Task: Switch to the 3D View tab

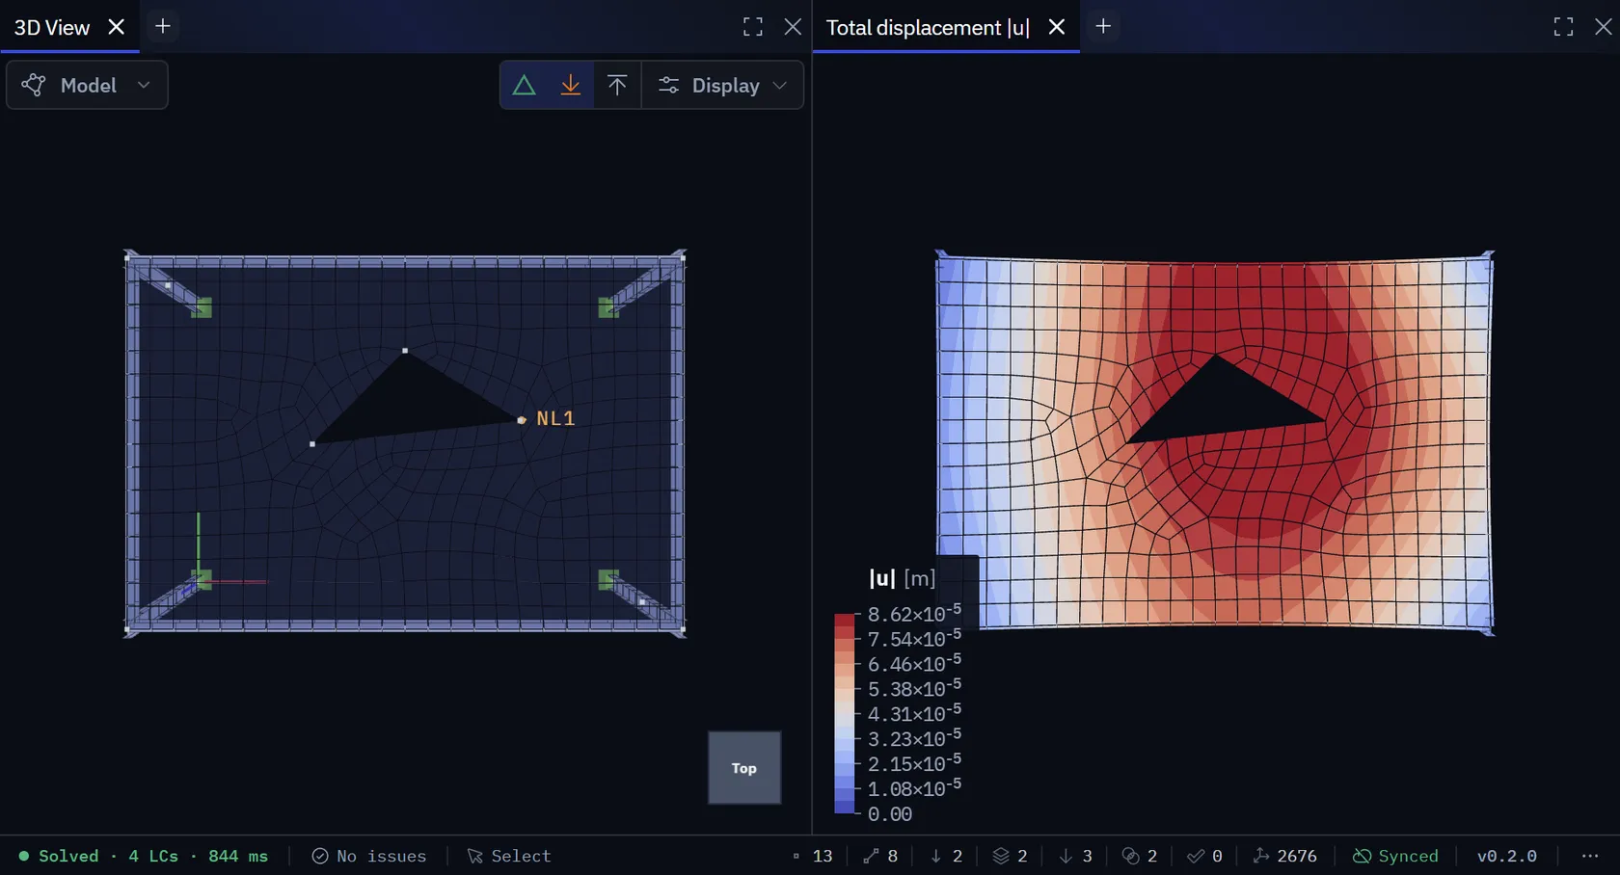Action: [x=52, y=27]
